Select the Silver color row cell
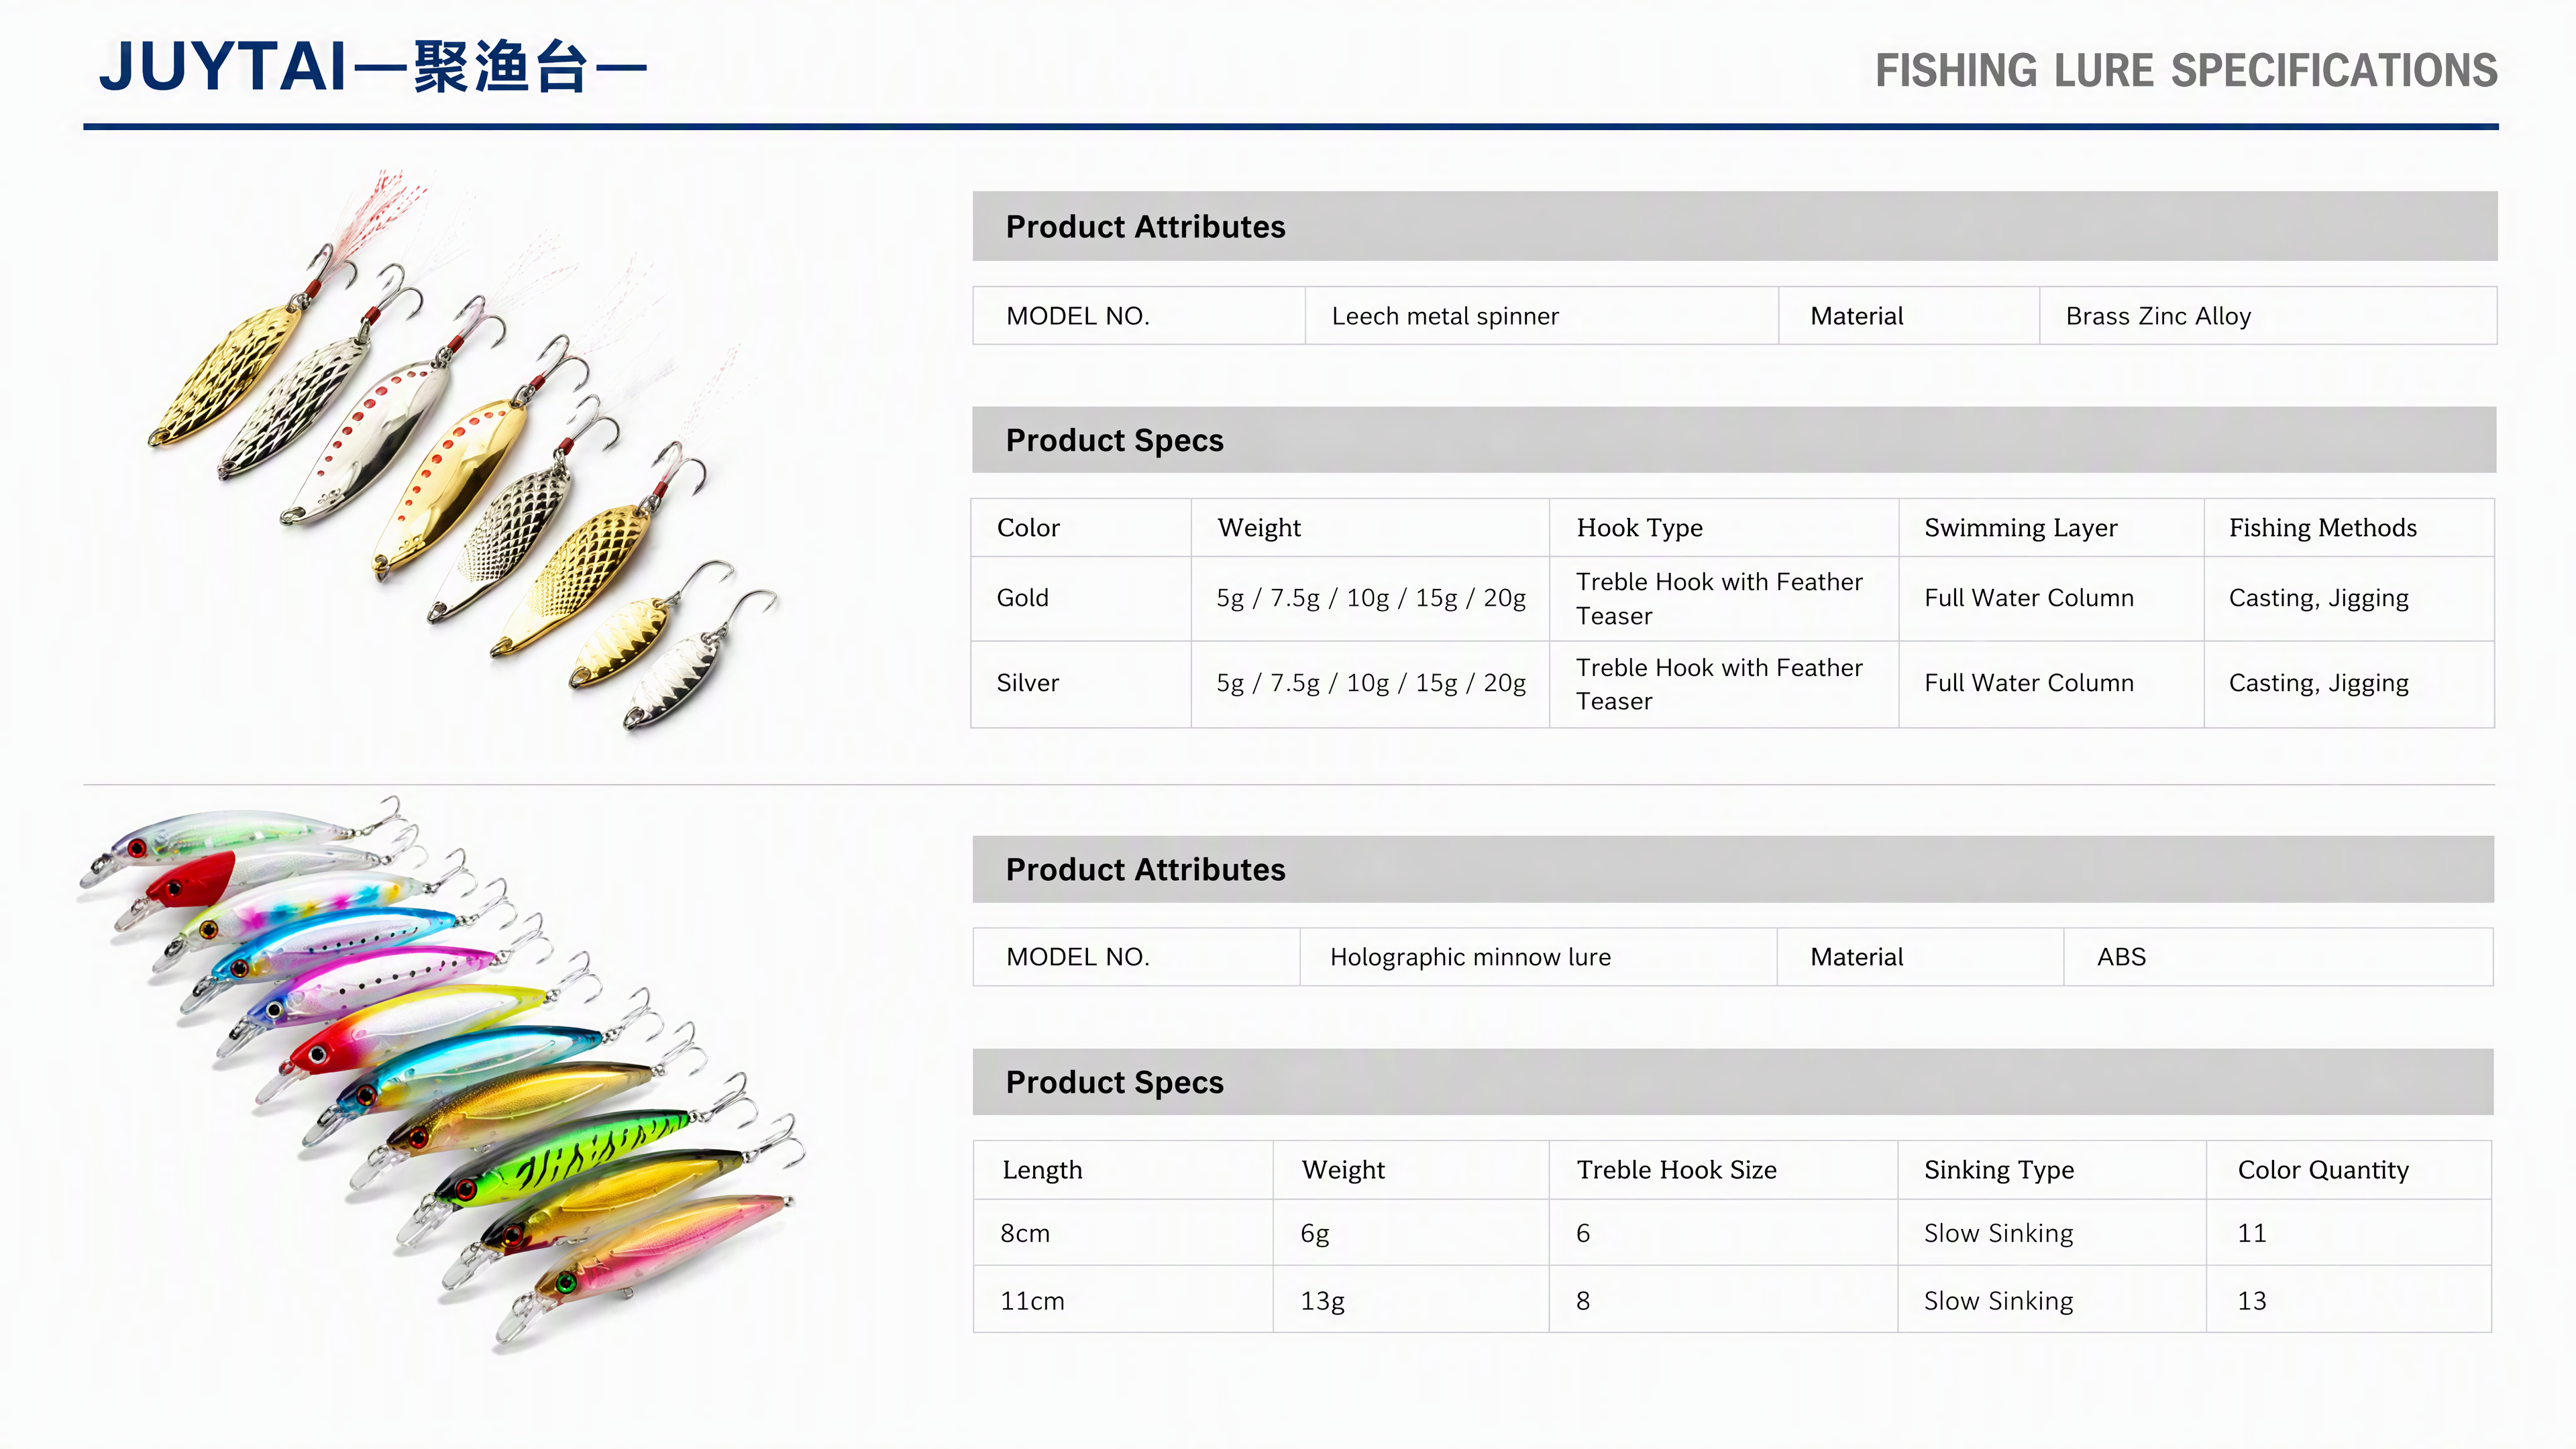Viewport: 2576px width, 1449px height. 1081,684
